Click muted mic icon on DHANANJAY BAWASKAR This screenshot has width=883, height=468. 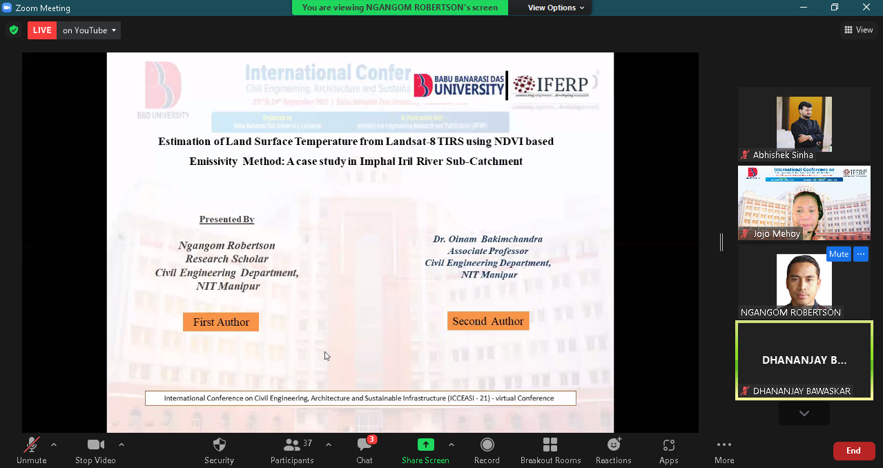pos(745,391)
